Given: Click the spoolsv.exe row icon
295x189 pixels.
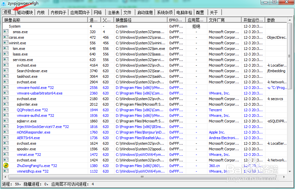Looking at the screenshot, I should click(x=6, y=149).
